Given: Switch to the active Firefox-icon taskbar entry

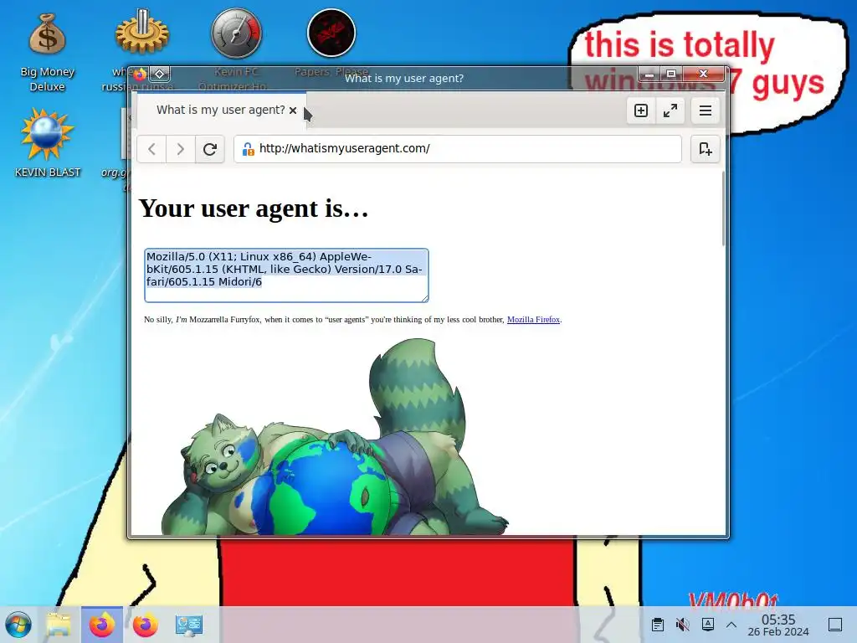Looking at the screenshot, I should coord(102,625).
